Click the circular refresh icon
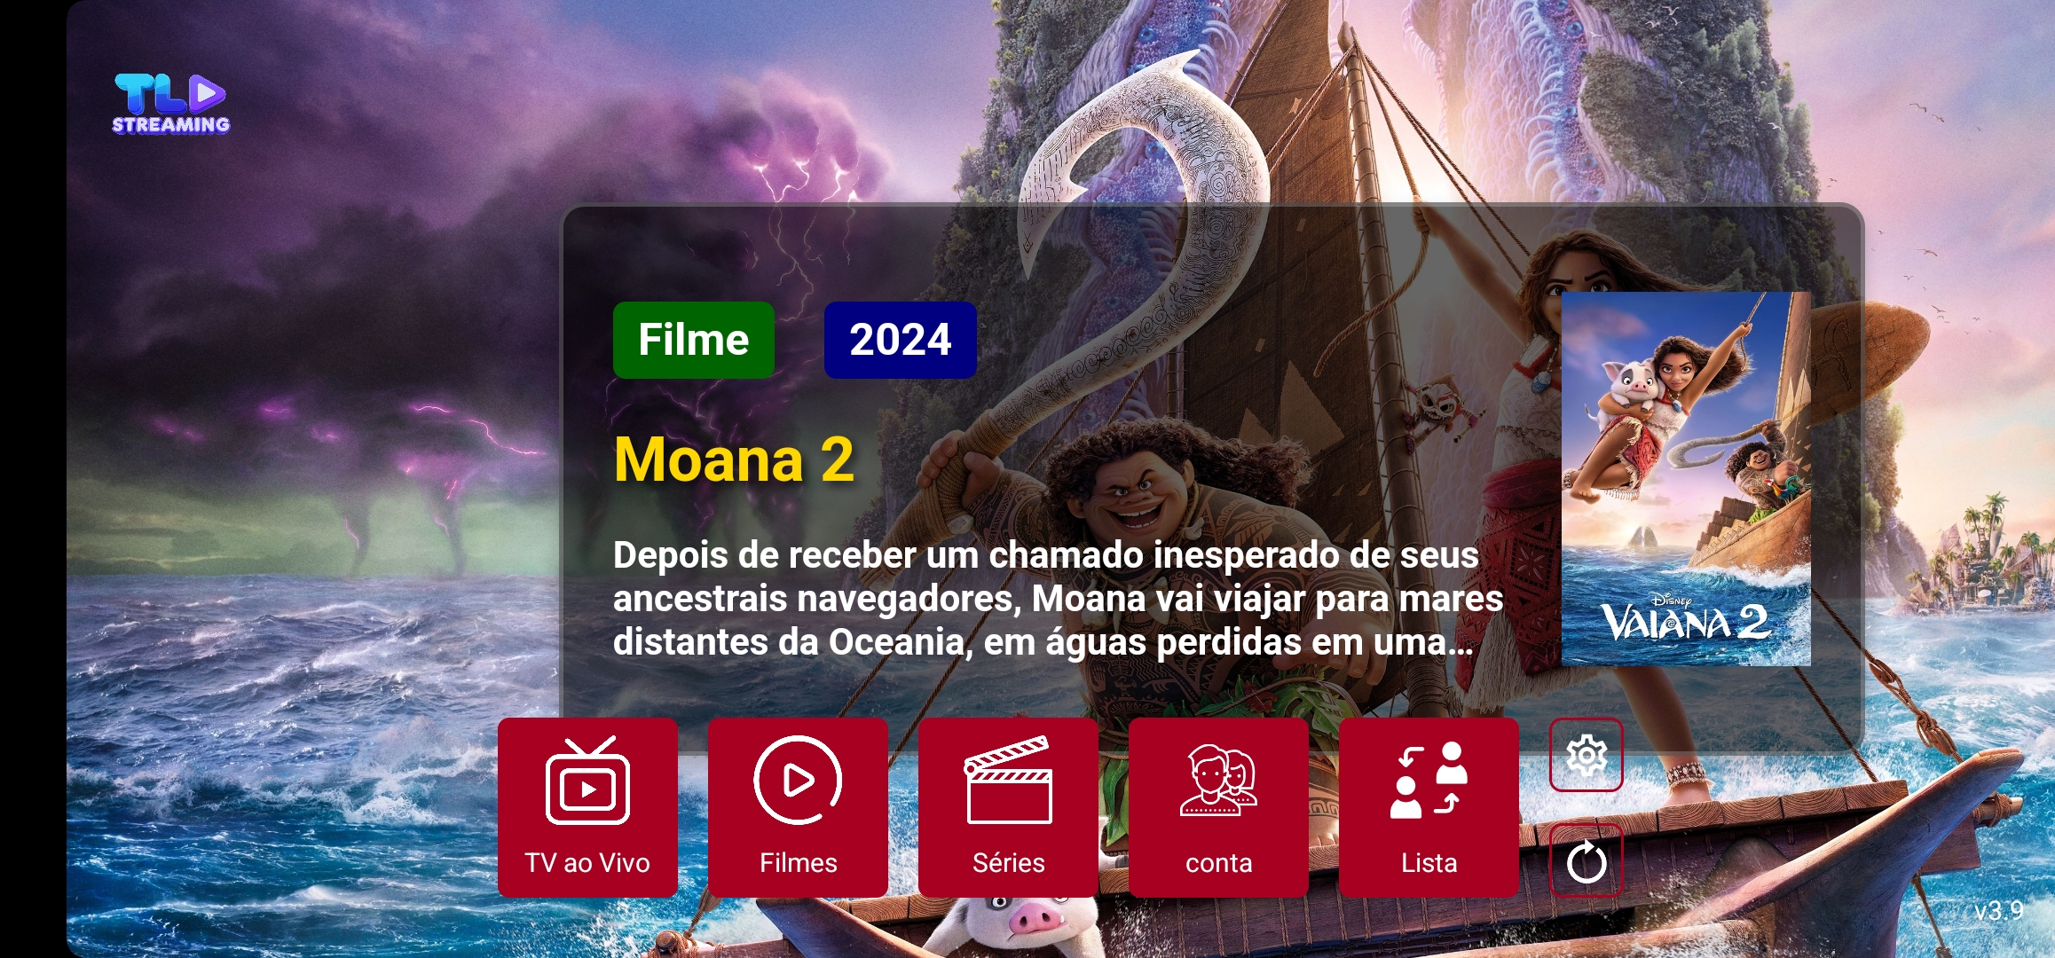Viewport: 2055px width, 958px height. 1587,860
